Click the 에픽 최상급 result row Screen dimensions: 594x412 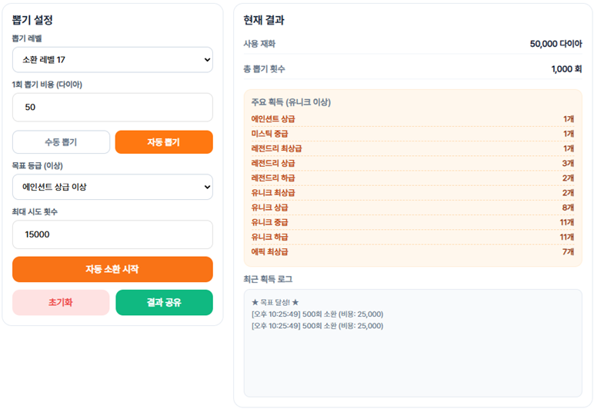click(412, 251)
